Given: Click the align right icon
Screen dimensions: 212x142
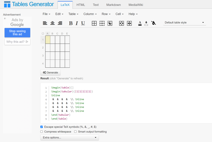Looking at the screenshot, I should [60, 23].
